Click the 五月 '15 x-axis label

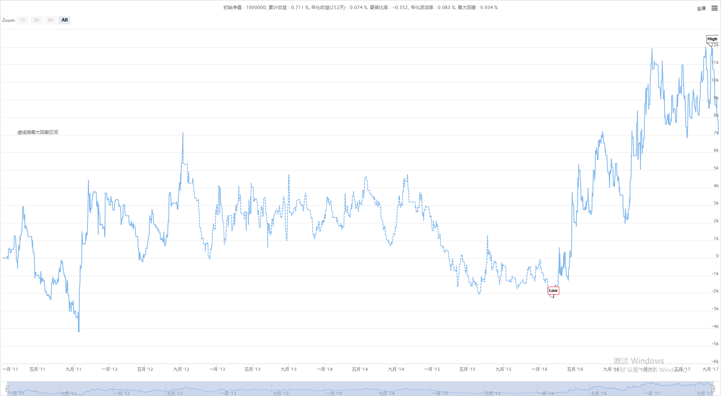pyautogui.click(x=468, y=369)
